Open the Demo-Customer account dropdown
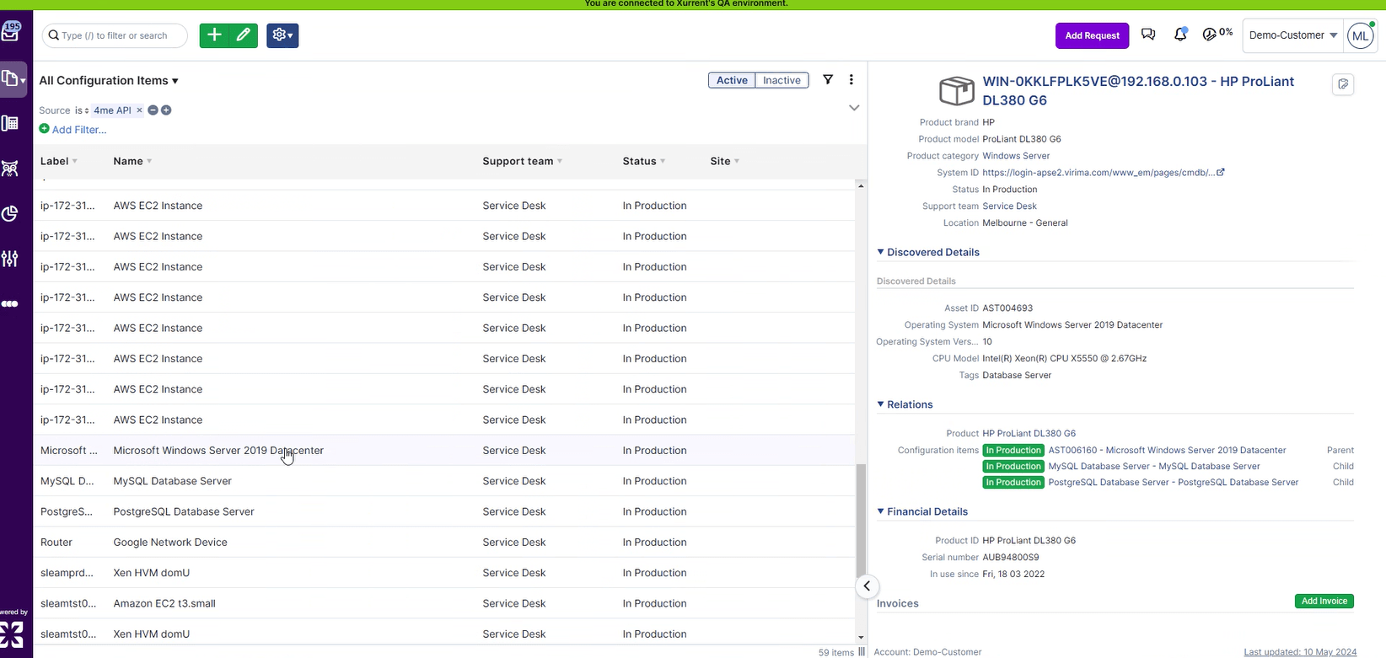1386x658 pixels. pyautogui.click(x=1292, y=35)
